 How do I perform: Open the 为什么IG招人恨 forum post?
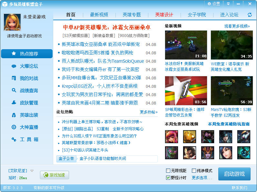[99, 136]
